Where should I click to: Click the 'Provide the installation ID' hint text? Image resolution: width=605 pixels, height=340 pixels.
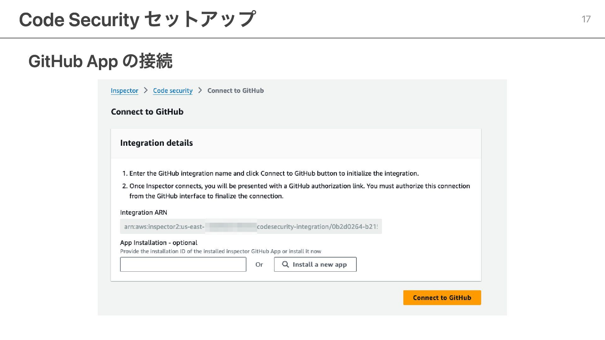(221, 251)
